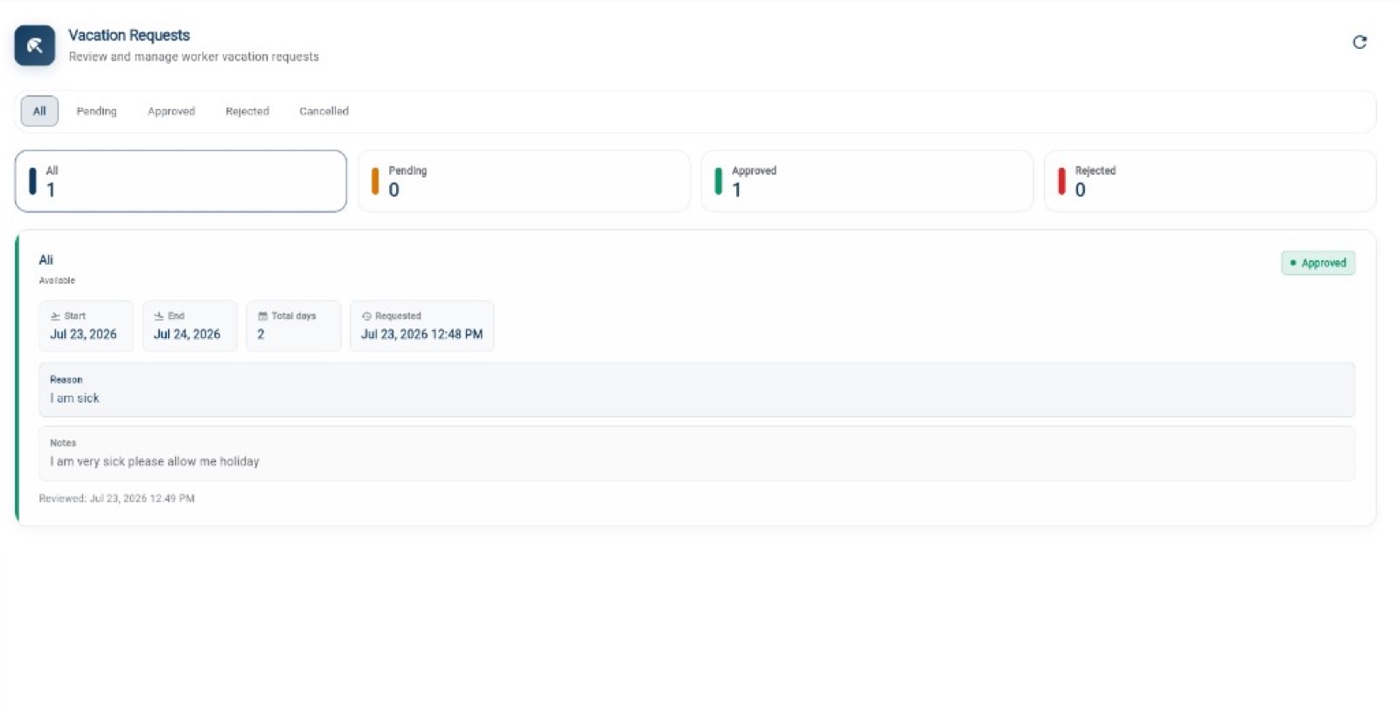Click the Approved status badge on Ali's request

[x=1318, y=263]
